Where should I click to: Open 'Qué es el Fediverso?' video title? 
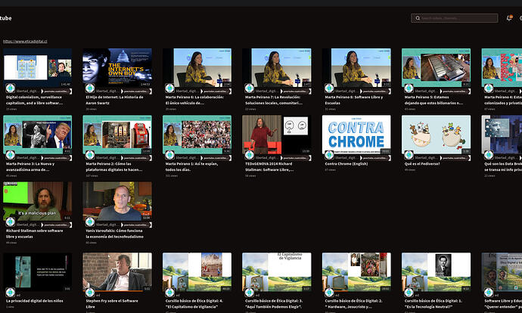(x=422, y=163)
